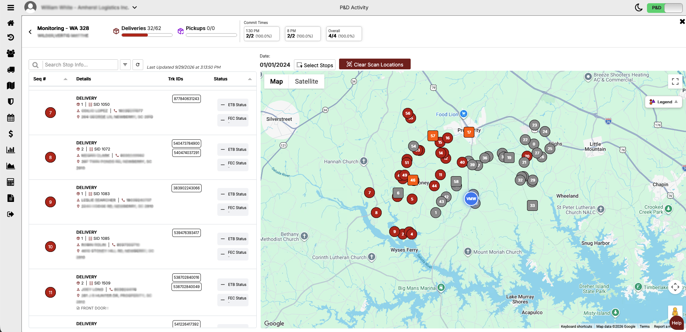Open the area chart sidebar icon

point(11,166)
